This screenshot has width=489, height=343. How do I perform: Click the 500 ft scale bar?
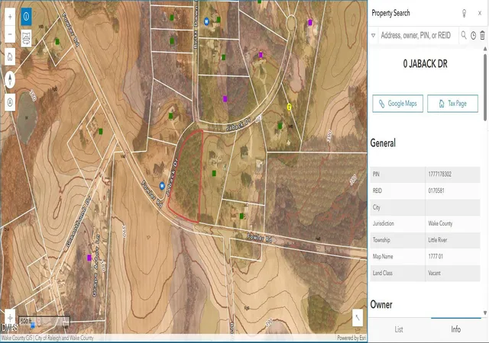click(44, 321)
